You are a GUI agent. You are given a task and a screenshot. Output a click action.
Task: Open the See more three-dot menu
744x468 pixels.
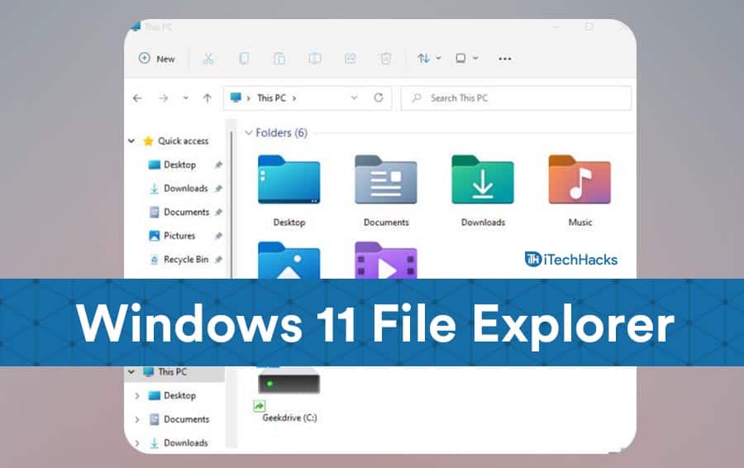click(505, 59)
